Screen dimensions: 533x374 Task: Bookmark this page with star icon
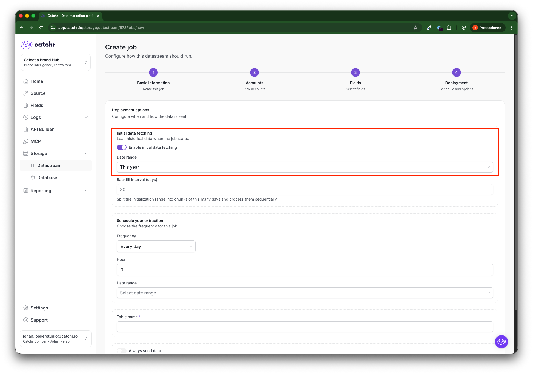point(415,28)
